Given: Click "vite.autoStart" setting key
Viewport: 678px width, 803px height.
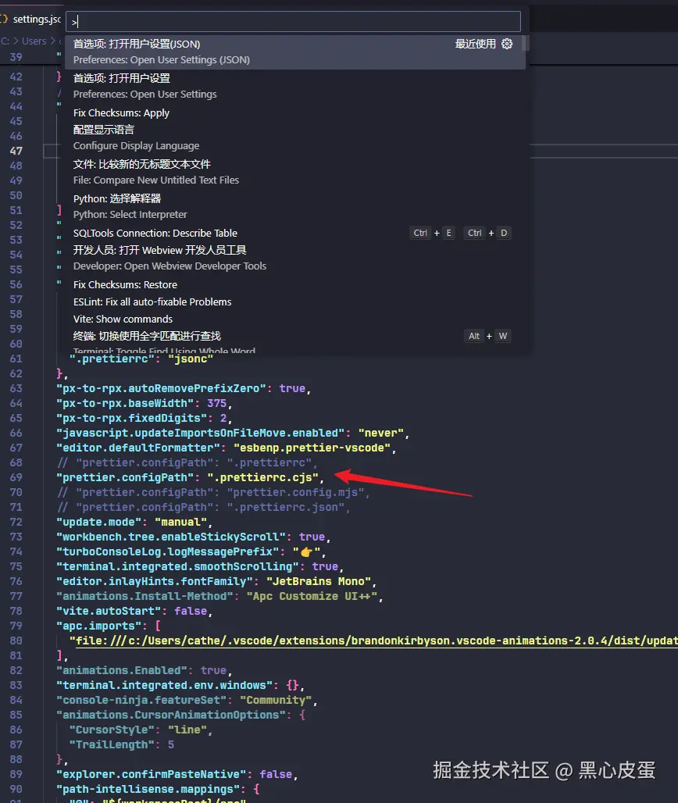Looking at the screenshot, I should click(109, 611).
